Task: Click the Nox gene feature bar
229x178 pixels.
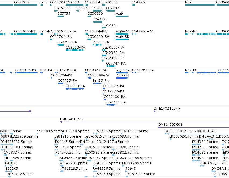Action: click(200, 5)
